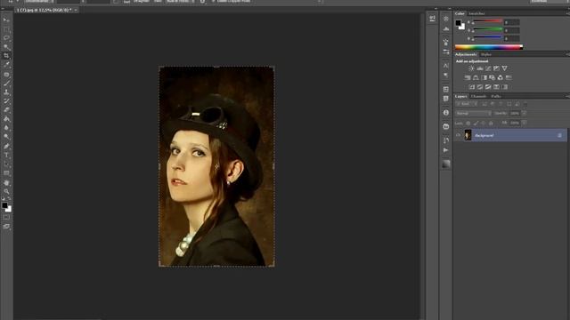
Task: Open the collapsed Info panel icon
Action: (446, 113)
